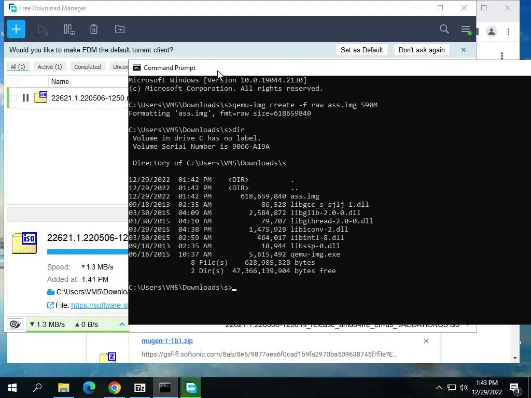Move download to folder icon in toolbar

tap(120, 30)
